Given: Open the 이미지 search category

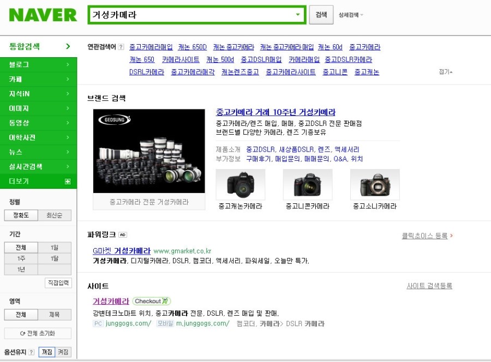Looking at the screenshot, I should (39, 108).
